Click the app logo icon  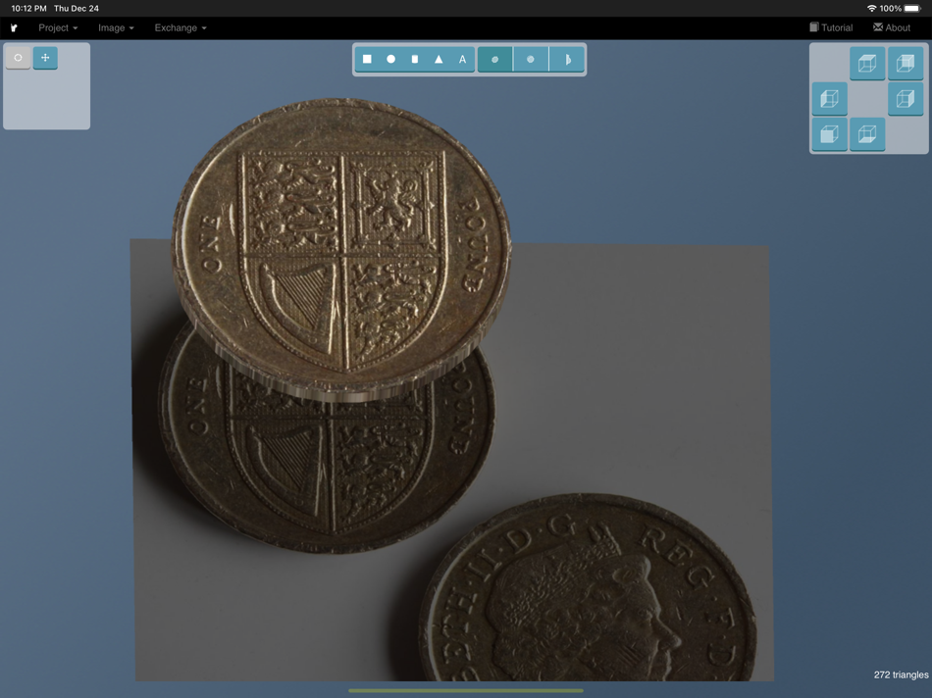pyautogui.click(x=14, y=27)
